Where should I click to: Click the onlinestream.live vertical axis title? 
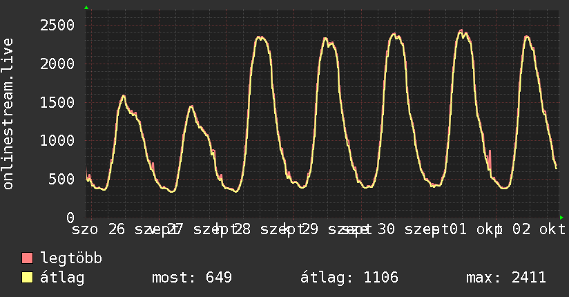(8, 114)
